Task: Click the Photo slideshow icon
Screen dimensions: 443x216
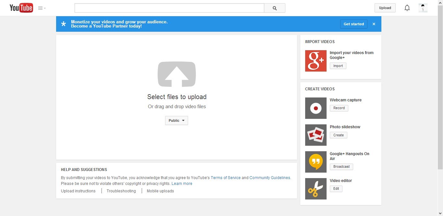Action: (x=316, y=135)
